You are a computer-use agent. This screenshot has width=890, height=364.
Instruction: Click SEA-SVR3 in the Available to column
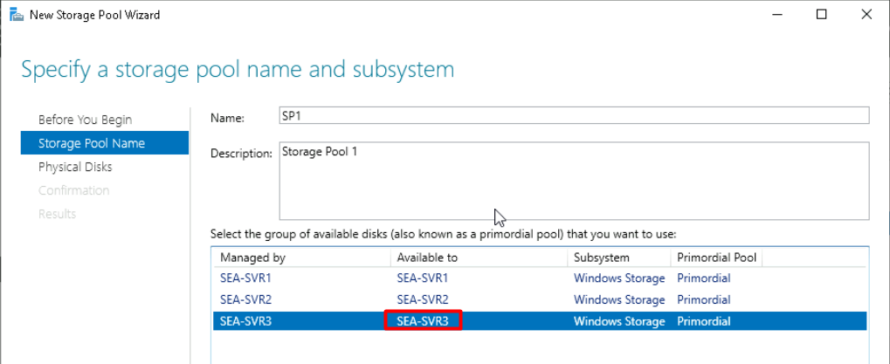[423, 321]
